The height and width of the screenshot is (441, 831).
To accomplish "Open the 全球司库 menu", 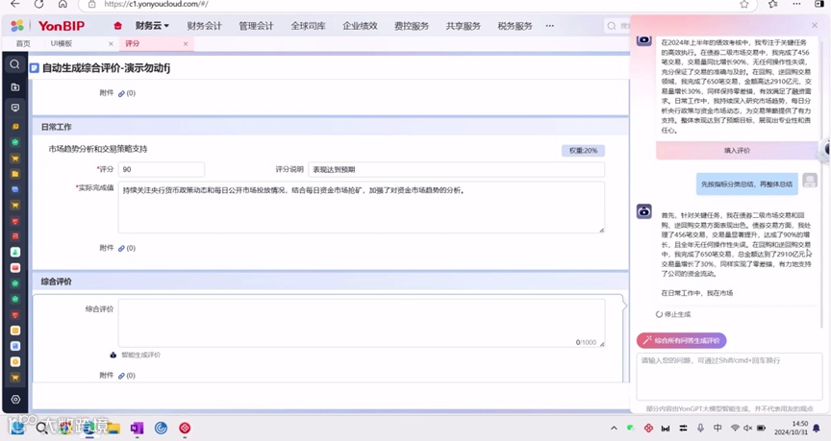I will tap(308, 25).
